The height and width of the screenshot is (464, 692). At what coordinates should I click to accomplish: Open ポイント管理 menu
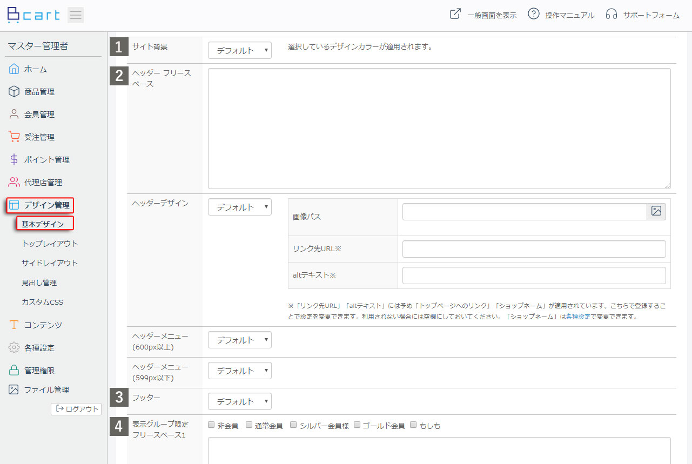tap(47, 160)
